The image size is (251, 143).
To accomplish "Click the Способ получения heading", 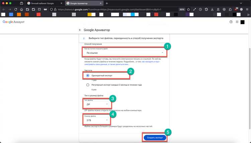I will pyautogui.click(x=93, y=44).
